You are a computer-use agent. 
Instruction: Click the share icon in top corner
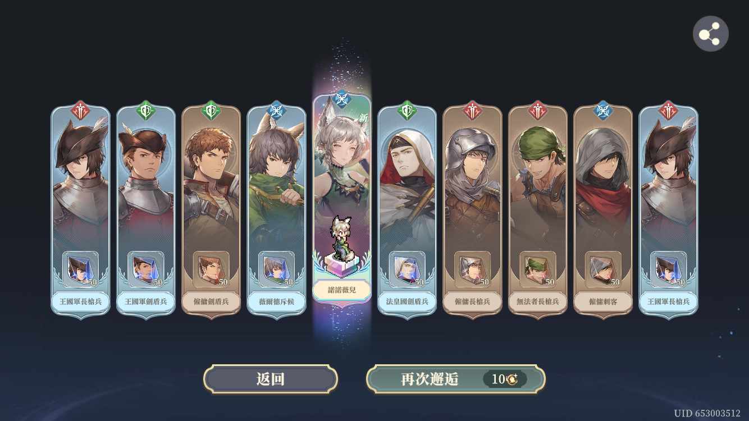pos(710,34)
